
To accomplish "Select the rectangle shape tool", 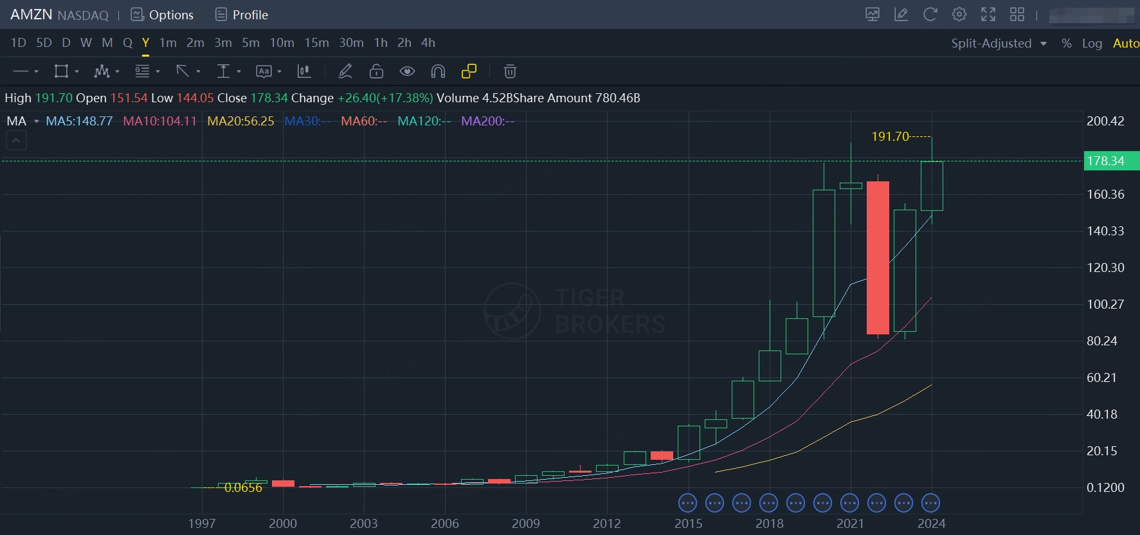I will [x=61, y=71].
